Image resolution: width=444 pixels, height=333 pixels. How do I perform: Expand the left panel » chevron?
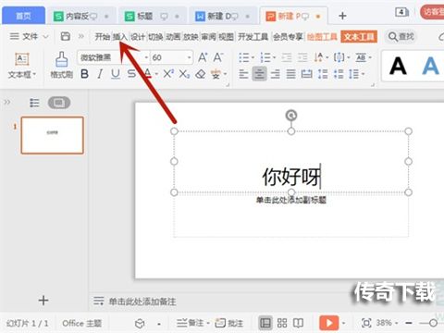click(x=7, y=102)
